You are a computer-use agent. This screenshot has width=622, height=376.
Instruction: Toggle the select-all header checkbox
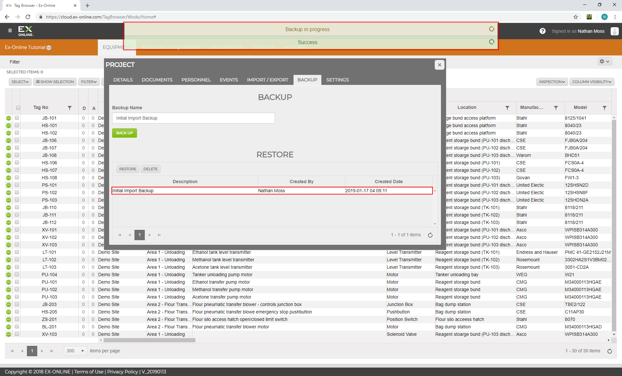pos(18,108)
